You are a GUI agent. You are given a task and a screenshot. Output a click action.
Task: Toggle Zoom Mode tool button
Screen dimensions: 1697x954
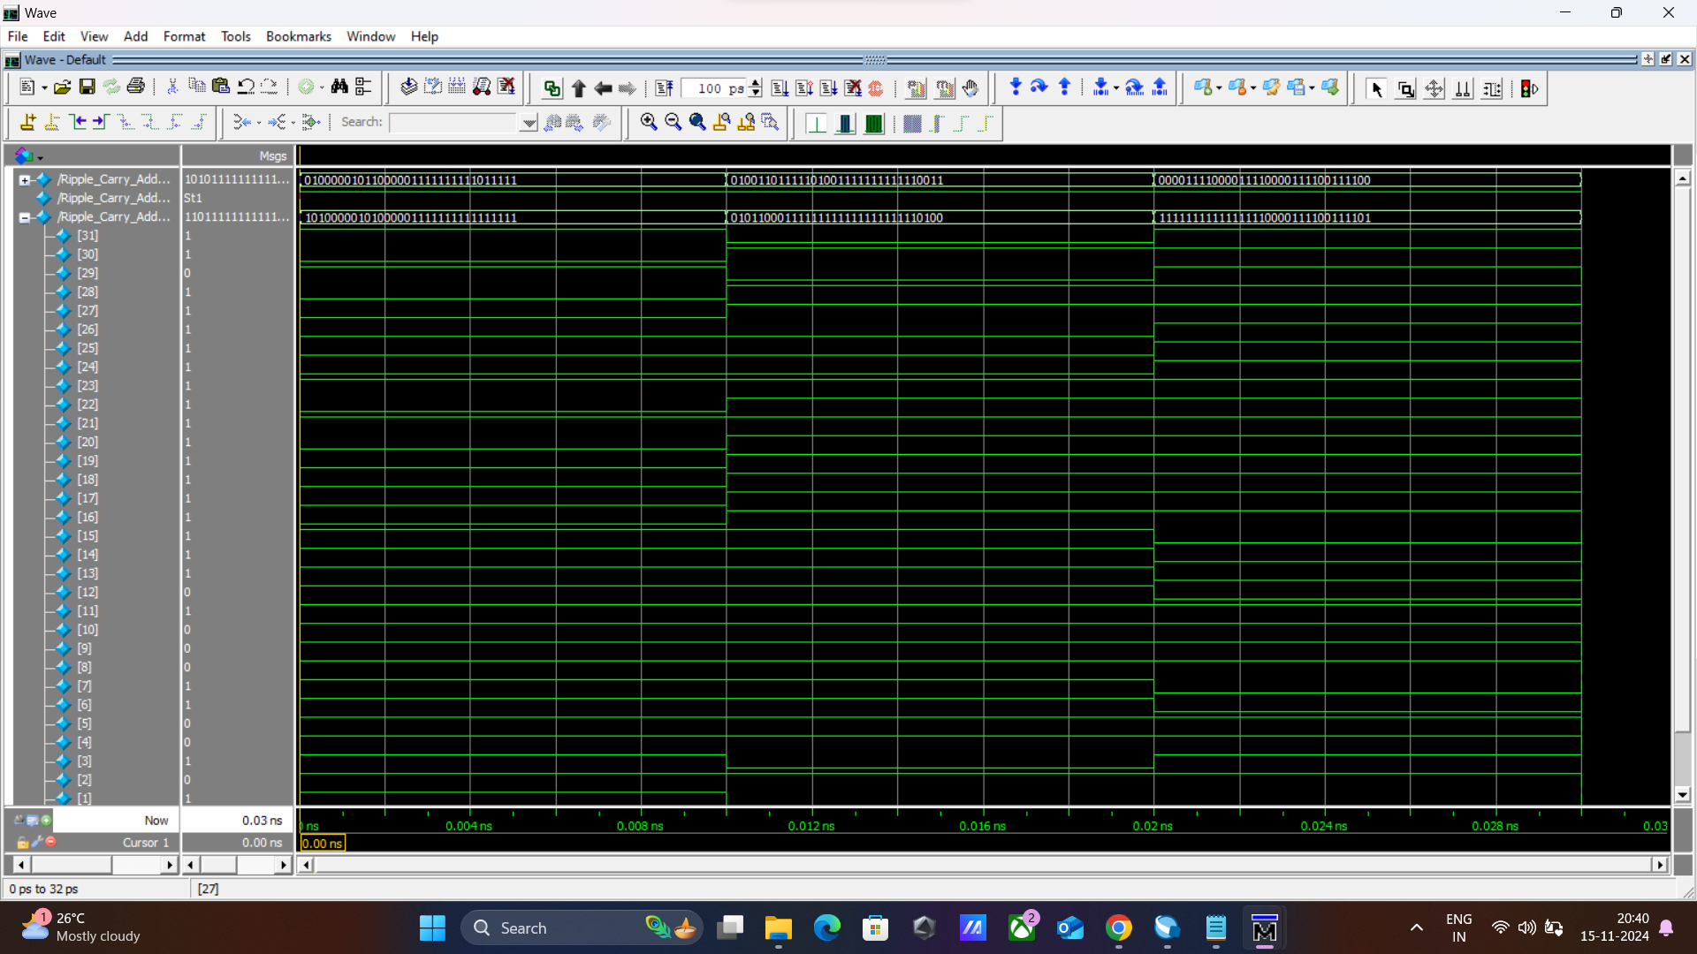1405,88
